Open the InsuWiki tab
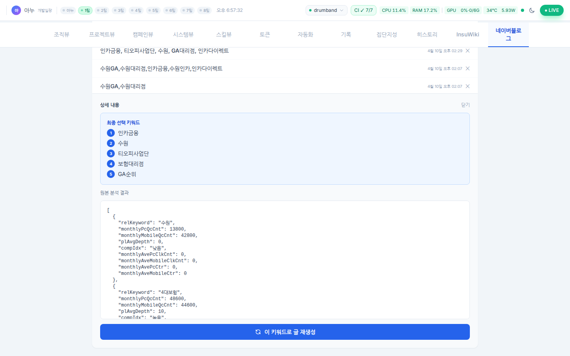 (x=467, y=34)
